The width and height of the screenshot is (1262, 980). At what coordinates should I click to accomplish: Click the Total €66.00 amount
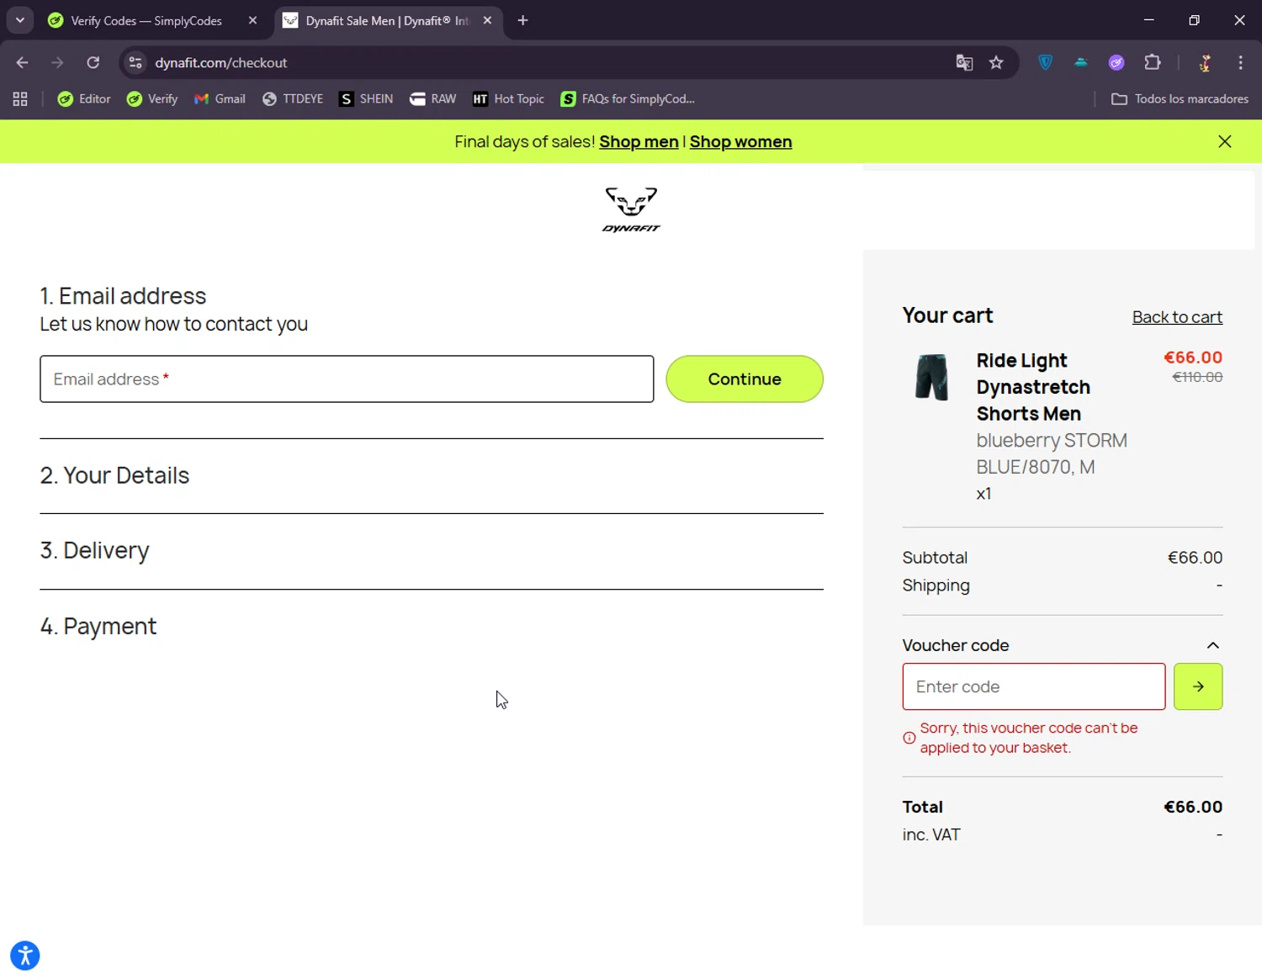pos(1193,807)
